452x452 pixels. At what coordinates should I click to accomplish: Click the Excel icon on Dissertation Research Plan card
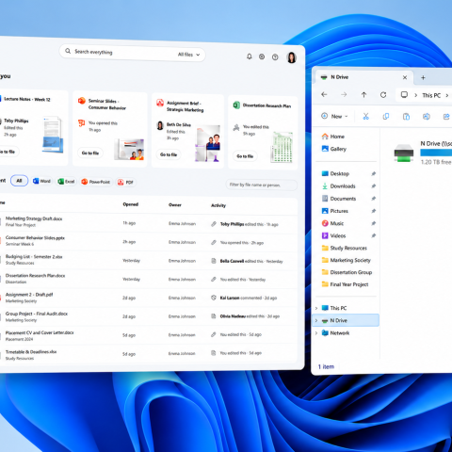click(x=236, y=105)
